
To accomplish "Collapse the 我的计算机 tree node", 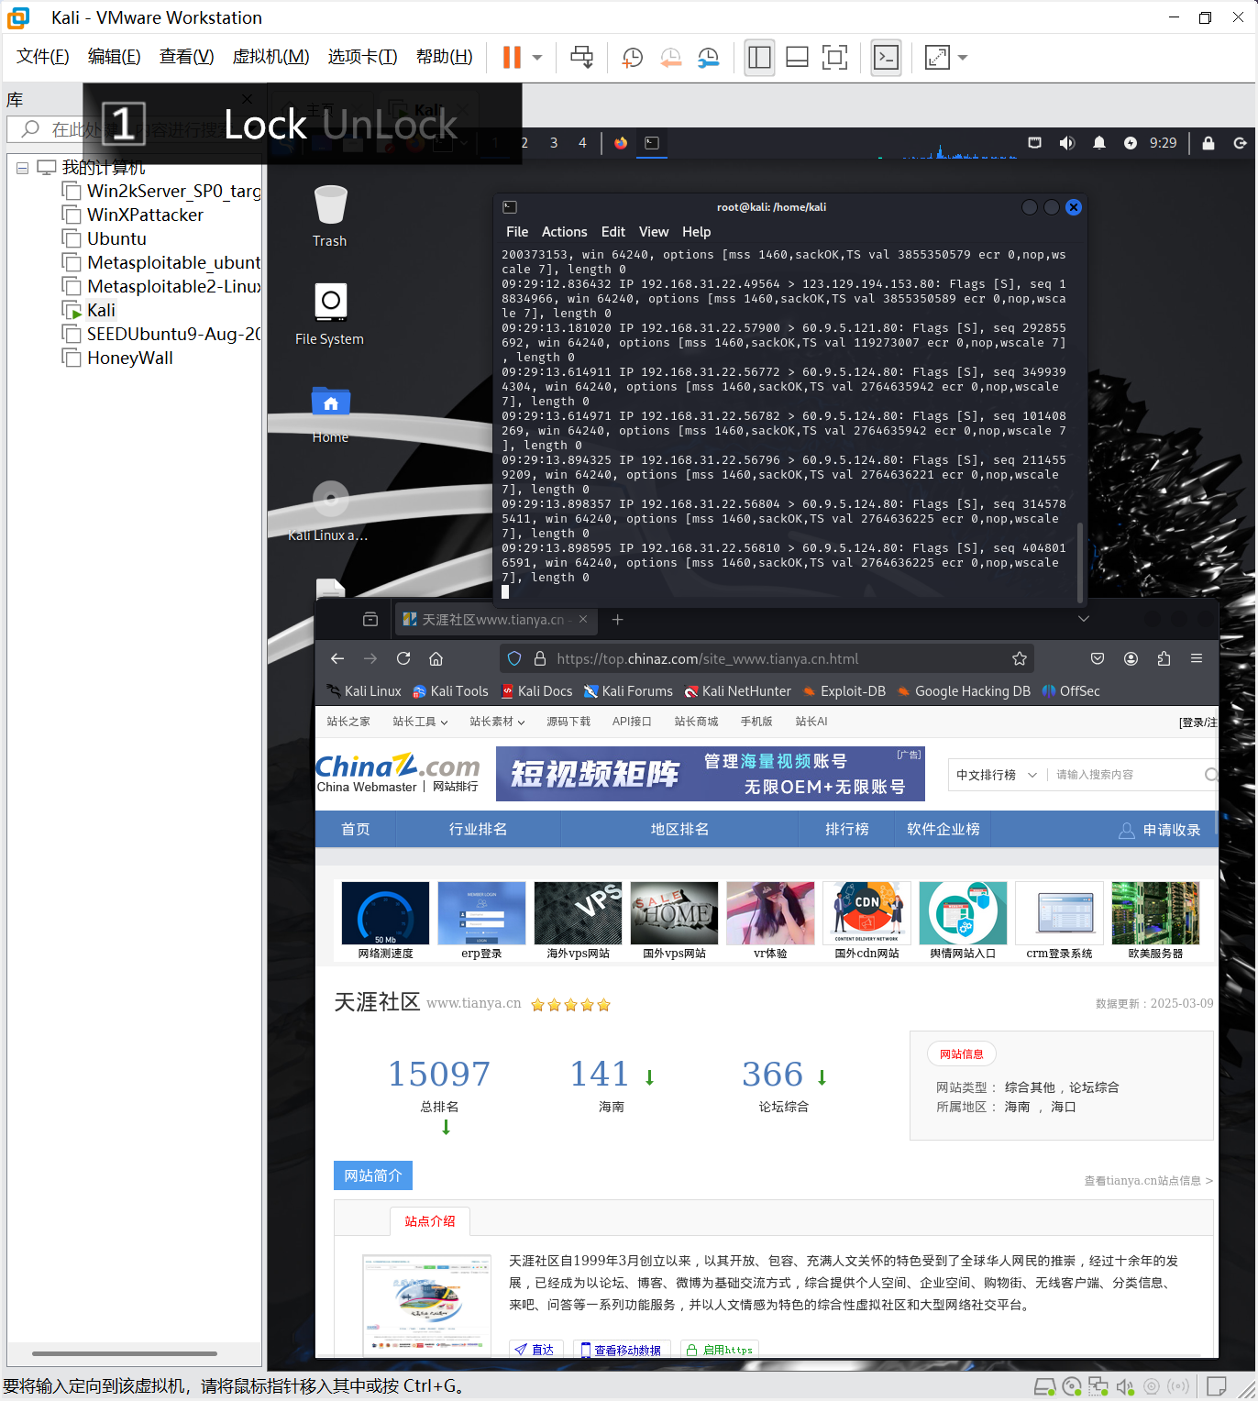I will [x=22, y=168].
